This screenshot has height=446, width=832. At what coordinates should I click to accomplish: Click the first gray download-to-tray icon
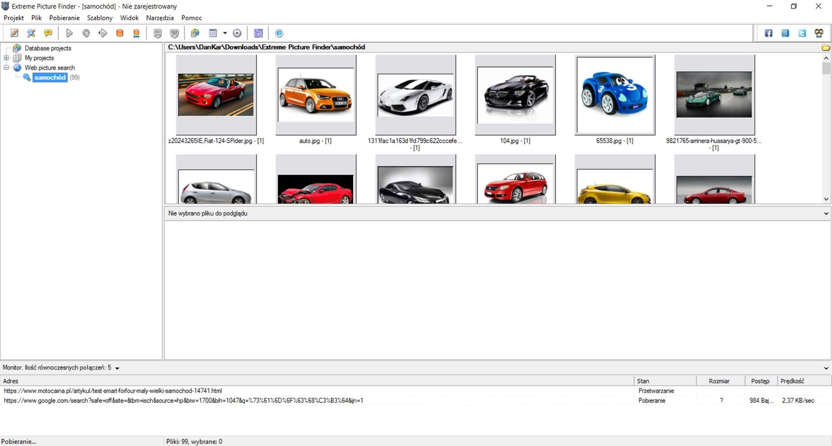click(158, 33)
